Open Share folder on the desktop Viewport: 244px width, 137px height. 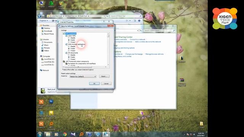coord(202,125)
